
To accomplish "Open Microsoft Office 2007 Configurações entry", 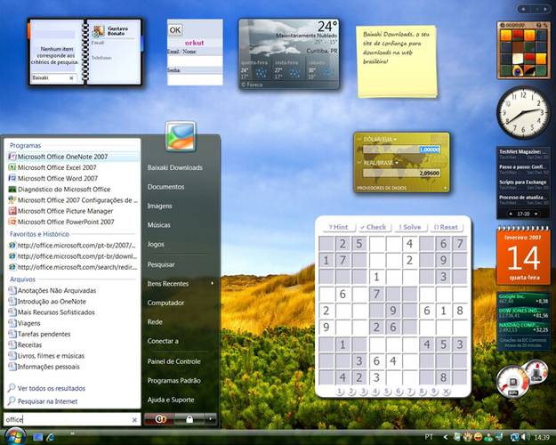I will 72,200.
